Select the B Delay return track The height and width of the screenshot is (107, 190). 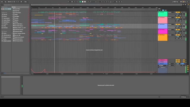coord(162,62)
